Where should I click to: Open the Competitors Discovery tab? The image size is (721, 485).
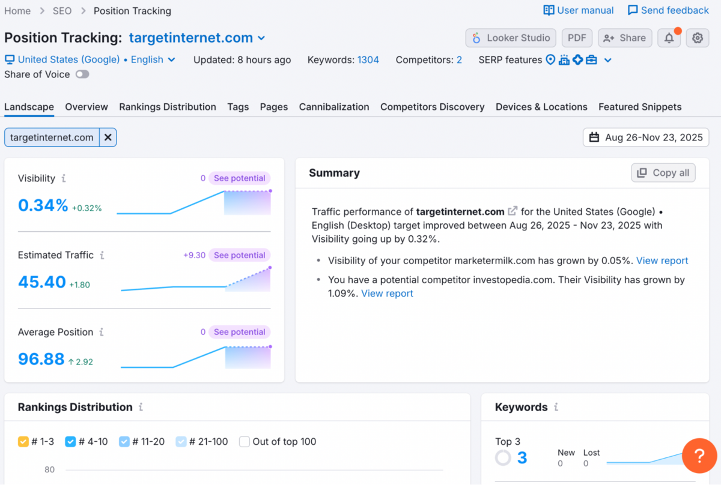coord(433,107)
